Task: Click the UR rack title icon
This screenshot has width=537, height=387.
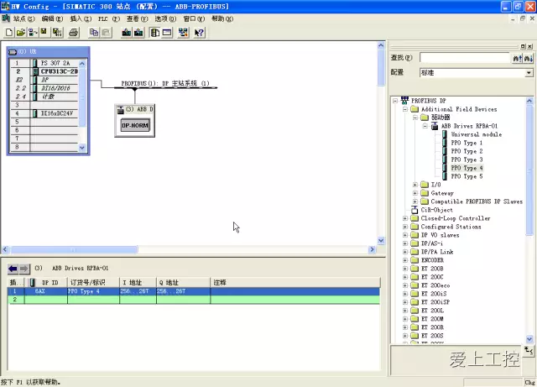Action: pos(13,52)
